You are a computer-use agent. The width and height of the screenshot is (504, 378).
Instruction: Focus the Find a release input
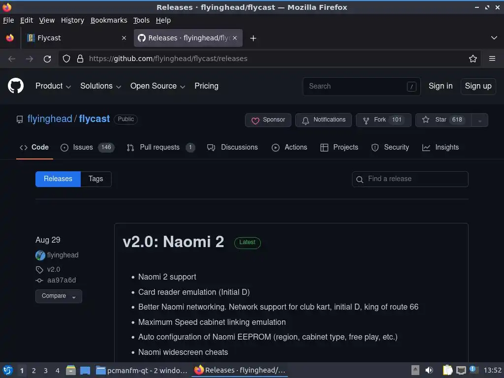pos(410,179)
